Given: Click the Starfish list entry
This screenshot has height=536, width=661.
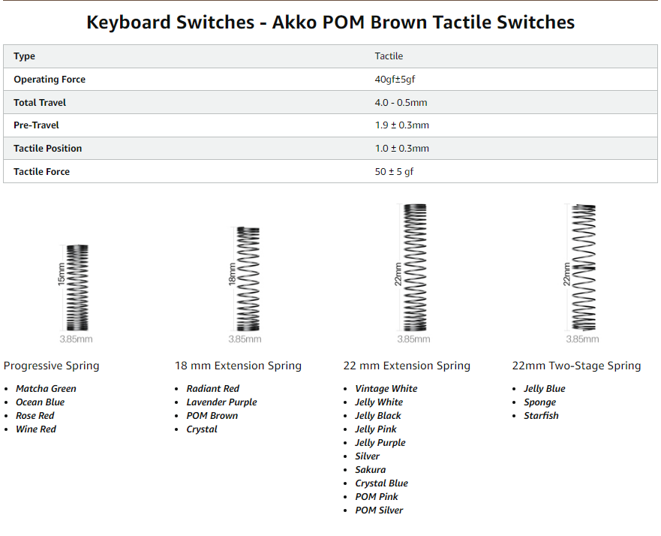Looking at the screenshot, I should (541, 415).
